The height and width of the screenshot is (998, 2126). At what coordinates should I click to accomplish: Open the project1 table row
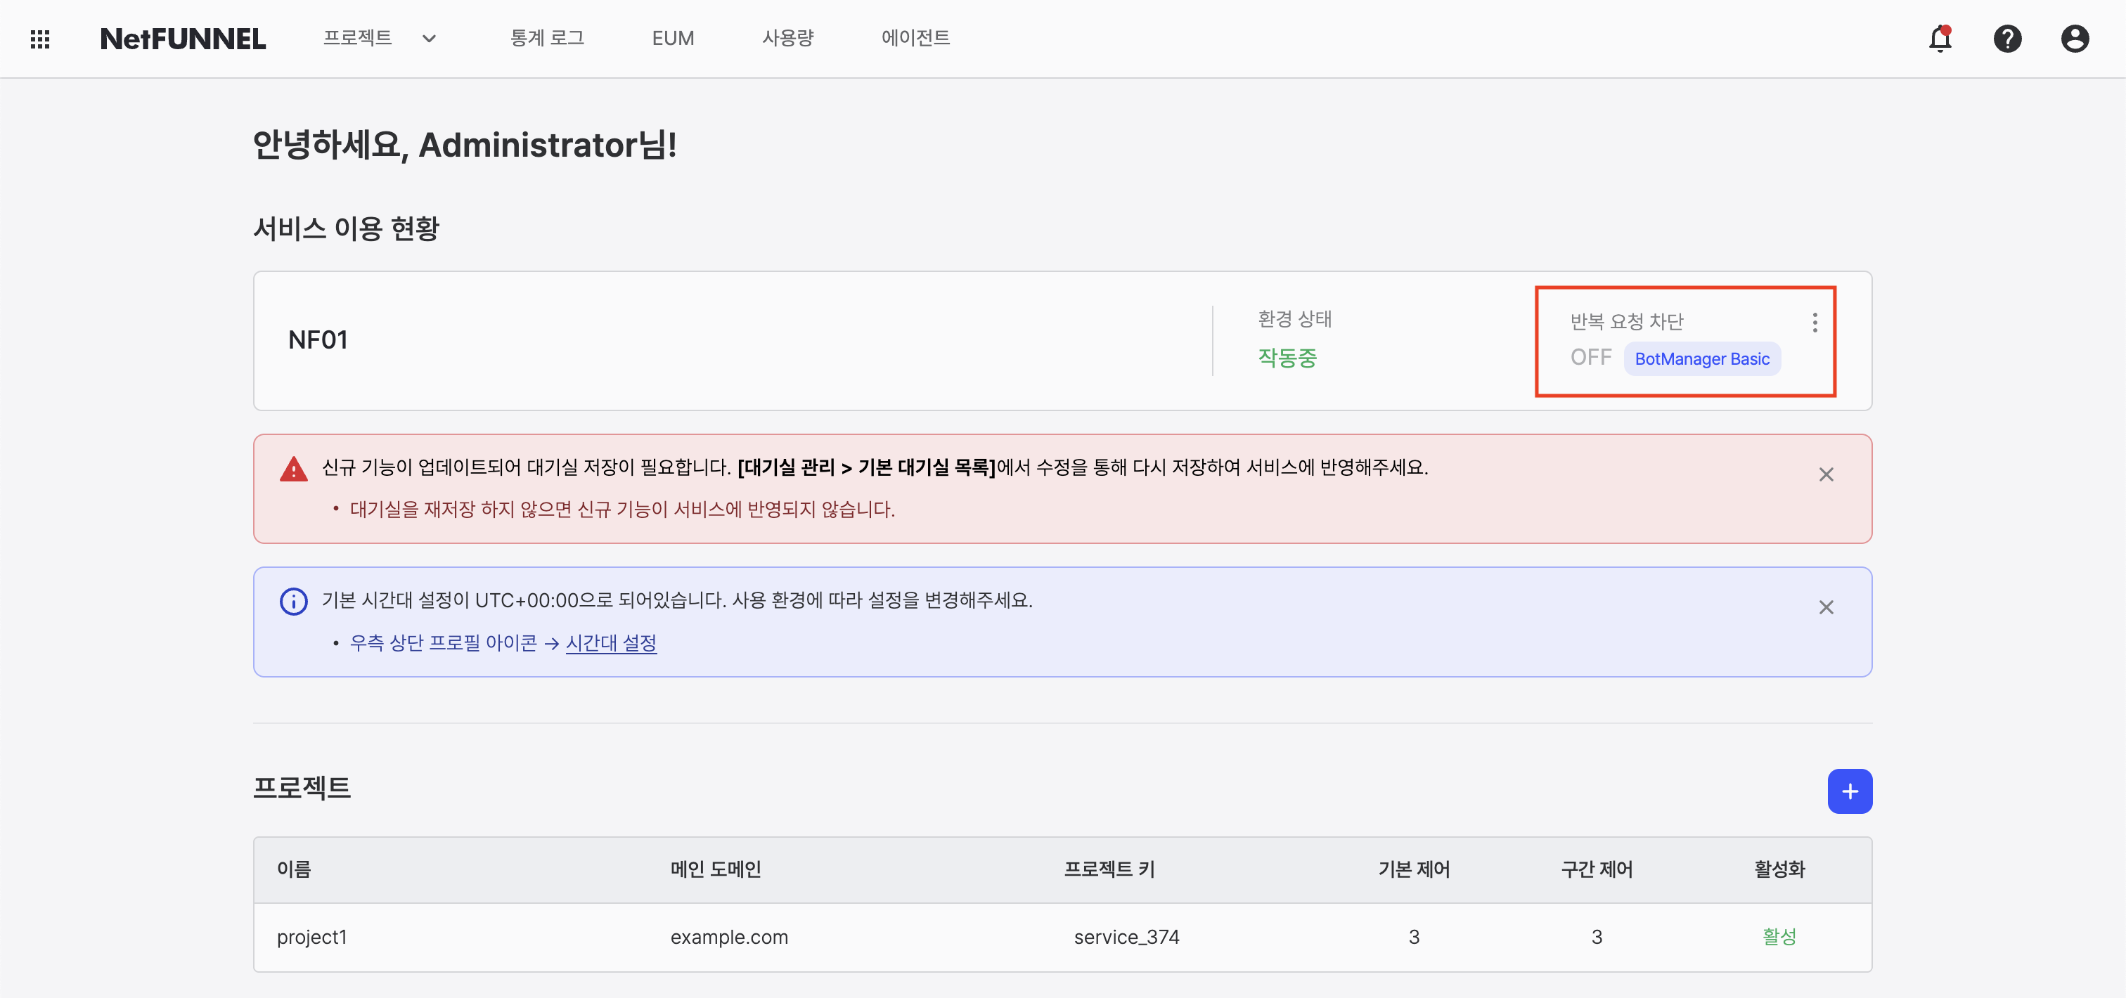click(x=312, y=937)
